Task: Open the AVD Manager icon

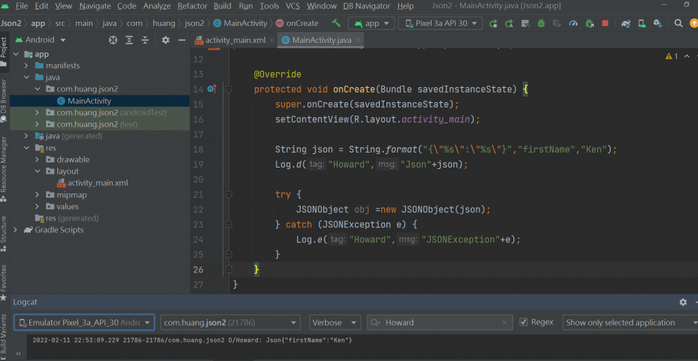Action: click(x=642, y=23)
